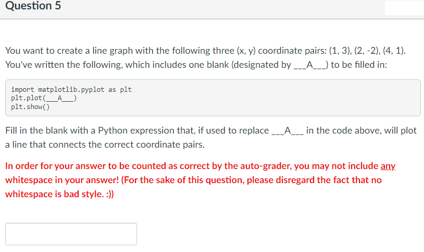
Task: Click the plt.plot(___A___) code line
Action: [x=44, y=98]
